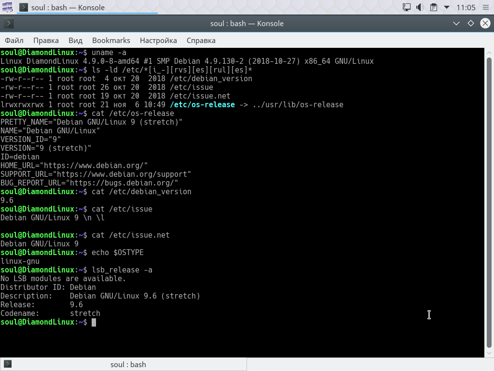This screenshot has height=371, width=494.
Task: Click the last prompt's terminal cursor block
Action: [94, 322]
